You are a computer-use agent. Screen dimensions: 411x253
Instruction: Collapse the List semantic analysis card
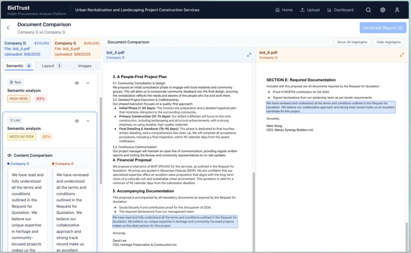(88, 121)
